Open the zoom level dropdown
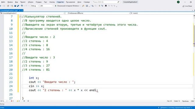 pos(4,101)
